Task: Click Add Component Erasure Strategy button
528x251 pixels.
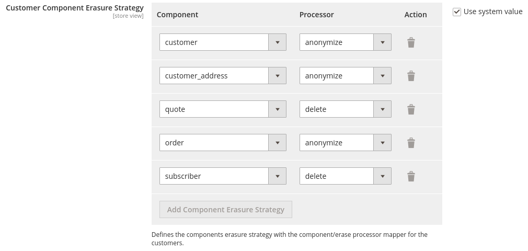Action: (226, 210)
